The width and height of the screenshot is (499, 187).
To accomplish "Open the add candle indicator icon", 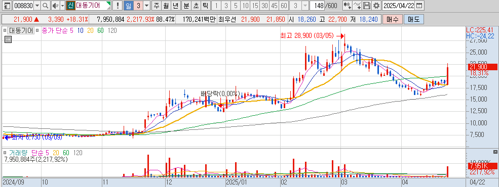I will click(x=348, y=6).
